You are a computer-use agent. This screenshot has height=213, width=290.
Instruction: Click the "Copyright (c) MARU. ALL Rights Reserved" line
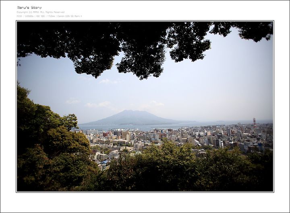[x=41, y=12]
